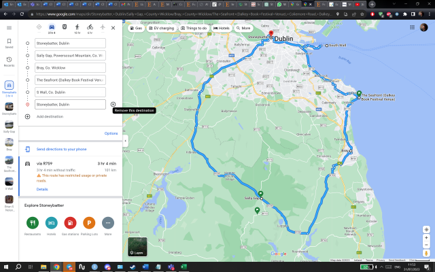Click the Restaurants explore icon
The height and width of the screenshot is (272, 435).
(32, 223)
